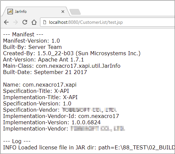
Task: Click the Built-By: Server Team text
Action: pyautogui.click(x=32, y=47)
